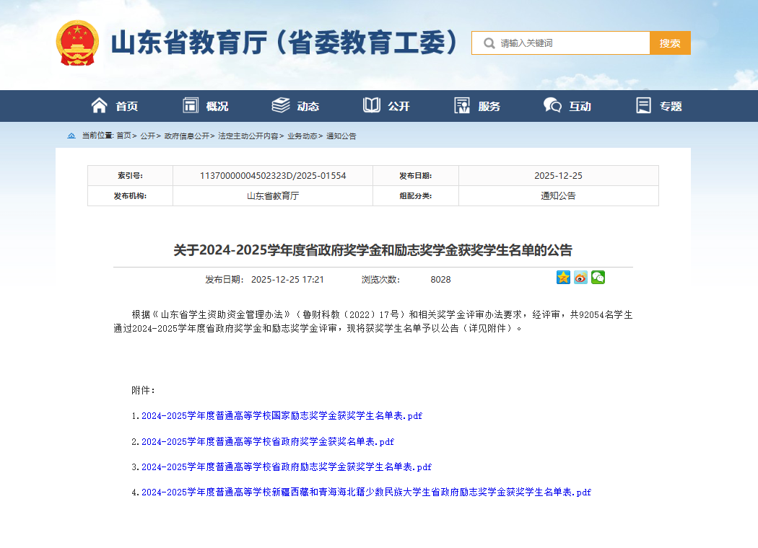Focus the keyword search input field
The width and height of the screenshot is (758, 548).
coord(570,43)
